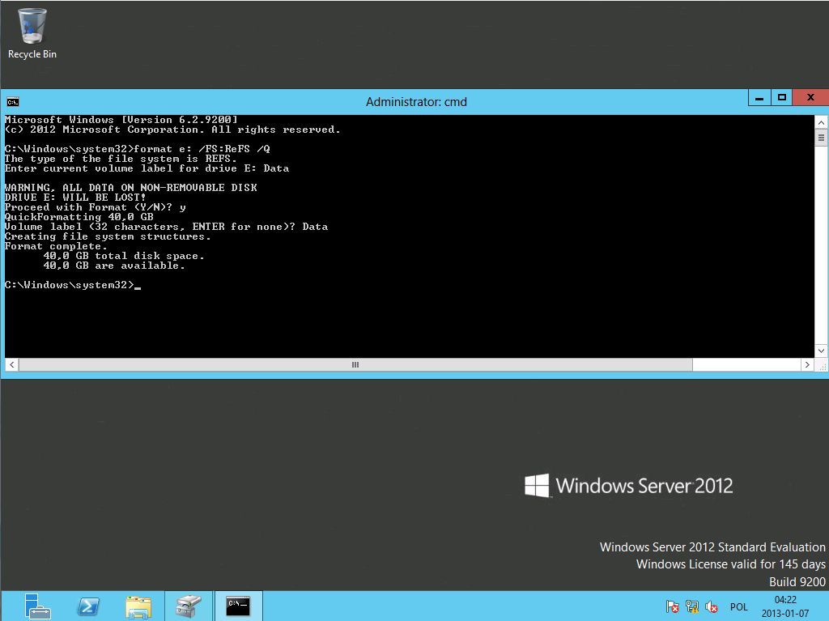Image resolution: width=829 pixels, height=621 pixels.
Task: Click the horizontal scrollbar thumb
Action: pyautogui.click(x=355, y=364)
